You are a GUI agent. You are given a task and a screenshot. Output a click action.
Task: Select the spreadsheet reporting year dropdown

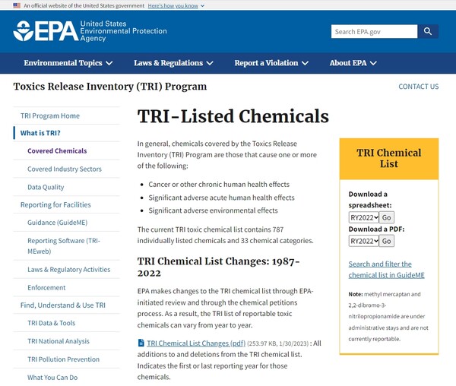pos(363,218)
